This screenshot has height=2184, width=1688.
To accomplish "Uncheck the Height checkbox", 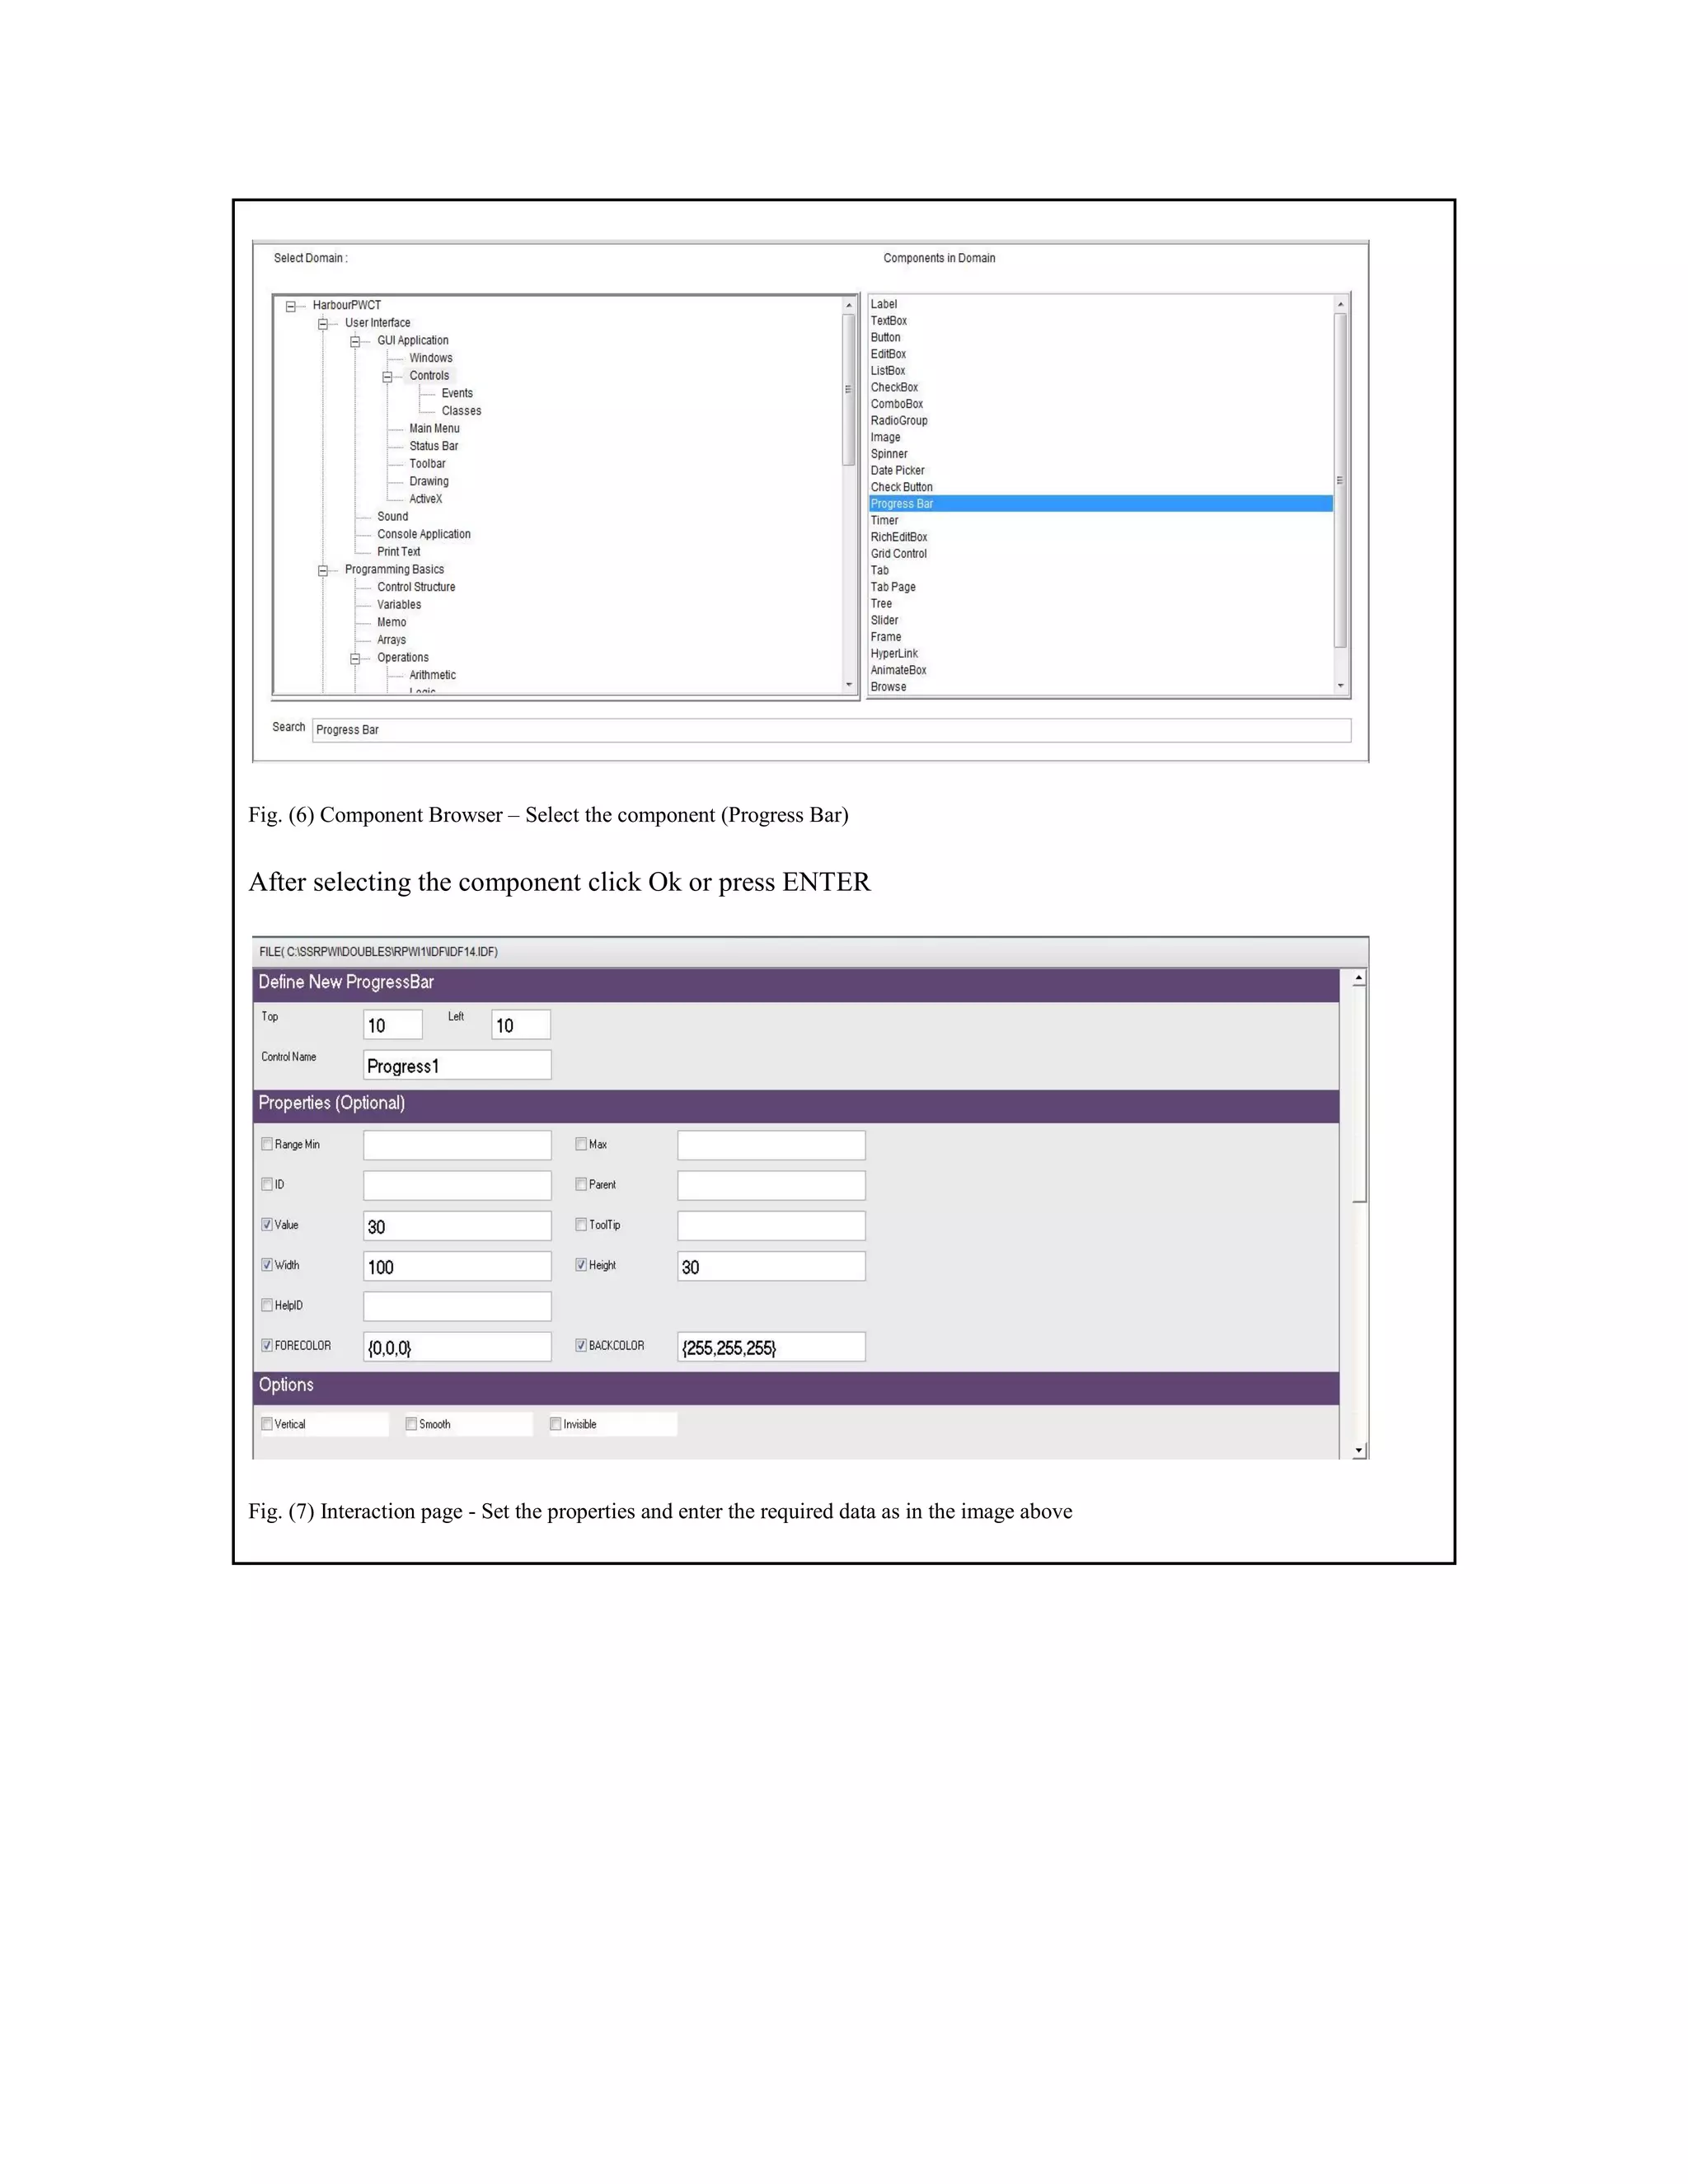I will point(581,1265).
